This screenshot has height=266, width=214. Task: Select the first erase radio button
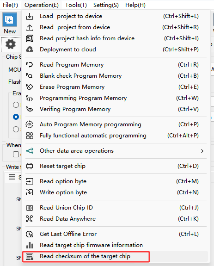point(16,105)
